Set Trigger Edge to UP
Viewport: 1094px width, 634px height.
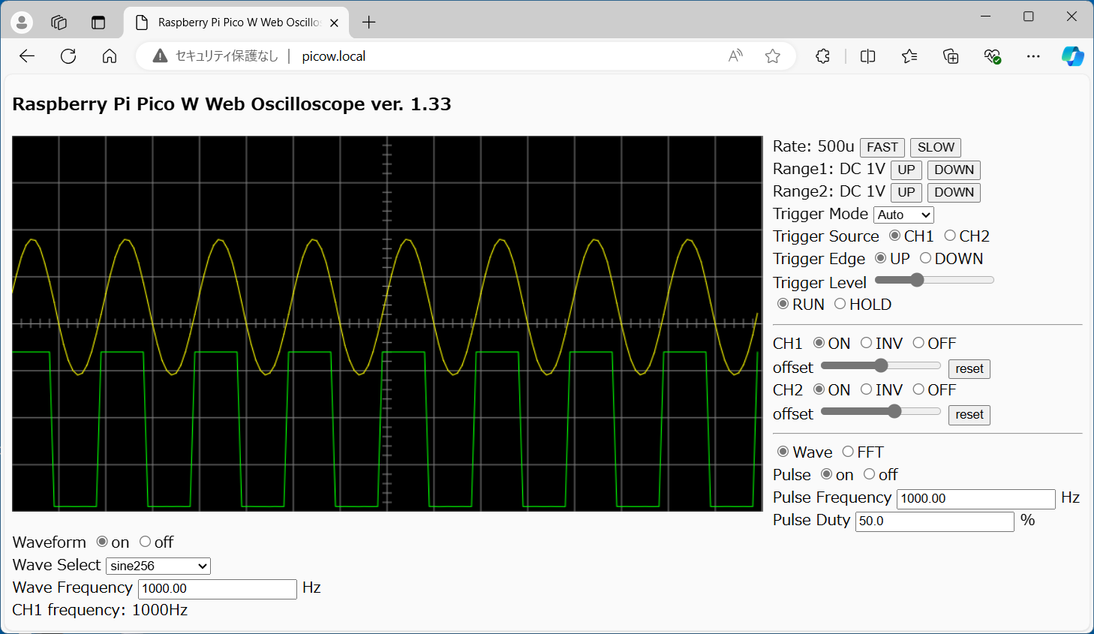click(x=881, y=258)
